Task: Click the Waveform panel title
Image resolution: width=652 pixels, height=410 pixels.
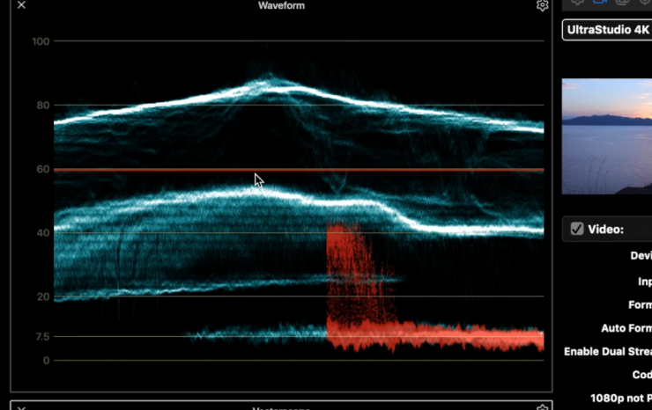Action: [x=281, y=6]
